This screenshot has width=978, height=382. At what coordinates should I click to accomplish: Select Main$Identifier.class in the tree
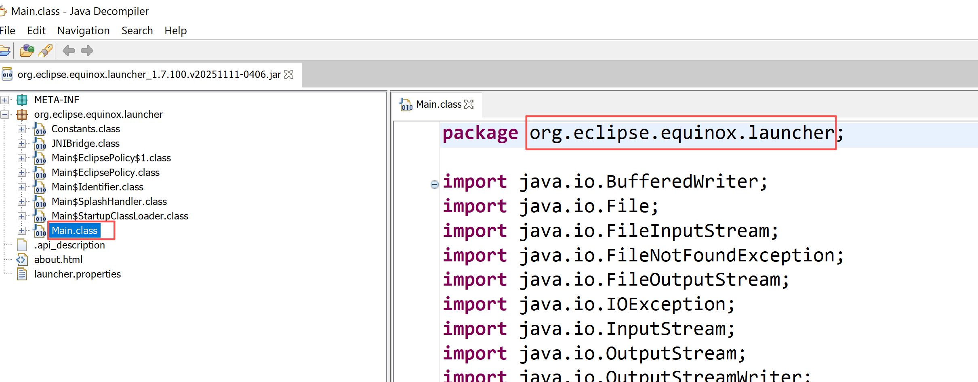tap(97, 187)
